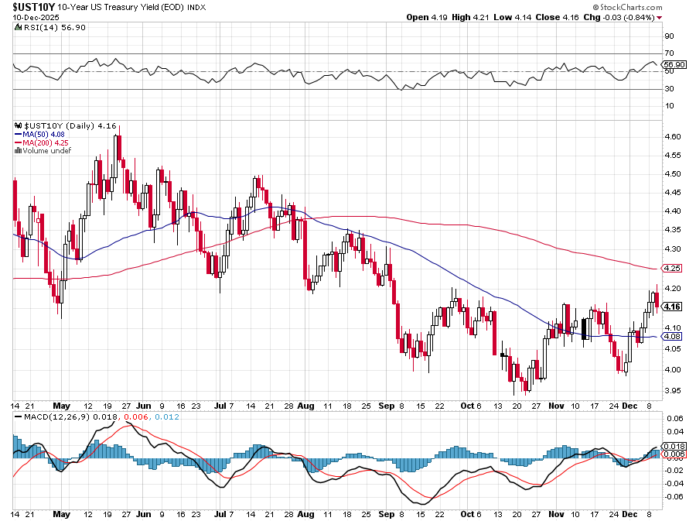
Task: Click the MACD 0.018 value tag
Action: click(x=674, y=446)
